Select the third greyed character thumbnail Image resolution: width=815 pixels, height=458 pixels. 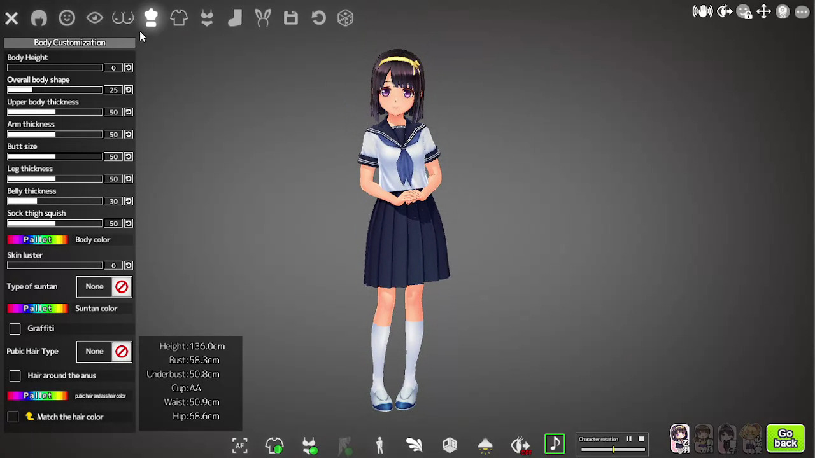point(727,438)
